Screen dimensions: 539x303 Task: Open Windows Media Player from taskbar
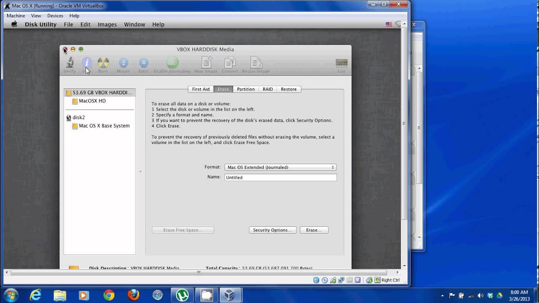[x=84, y=295]
